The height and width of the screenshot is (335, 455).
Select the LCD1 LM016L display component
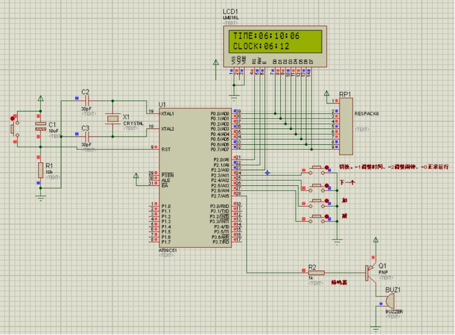(275, 46)
